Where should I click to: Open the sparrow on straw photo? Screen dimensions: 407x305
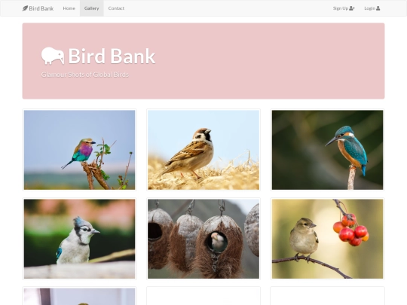click(203, 150)
